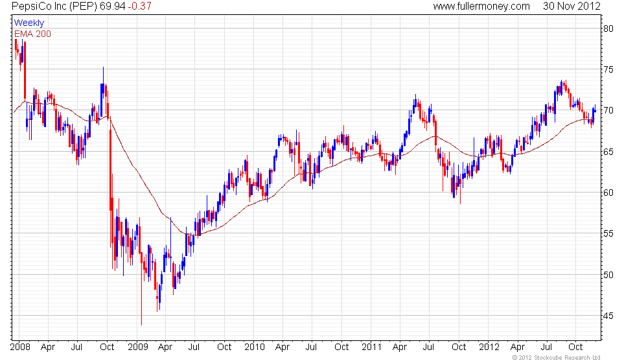
Task: Click the 50 price axis label
Action: point(608,275)
